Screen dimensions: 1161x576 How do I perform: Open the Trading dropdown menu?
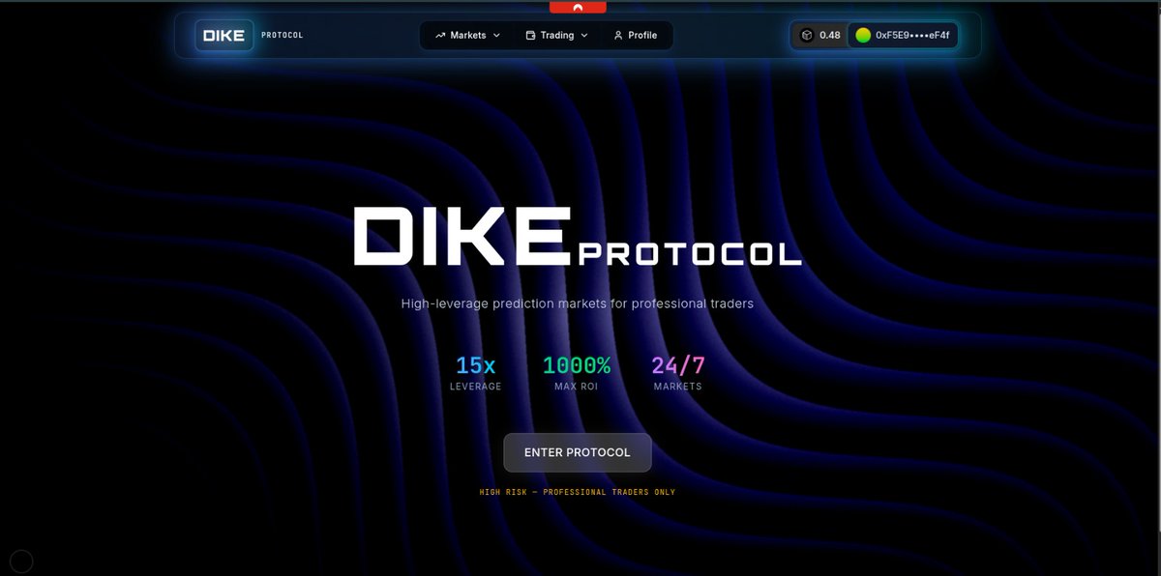pyautogui.click(x=556, y=36)
